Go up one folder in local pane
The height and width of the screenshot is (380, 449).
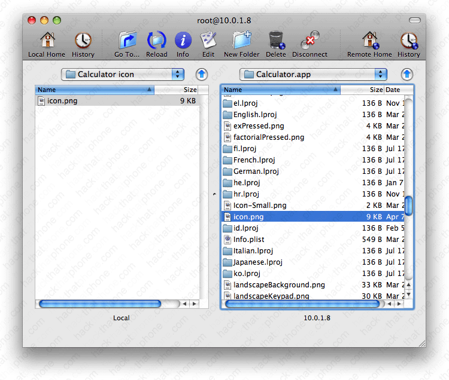[202, 75]
